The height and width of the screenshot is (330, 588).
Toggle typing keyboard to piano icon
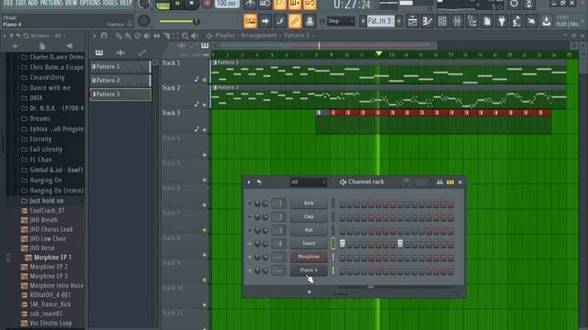250,21
